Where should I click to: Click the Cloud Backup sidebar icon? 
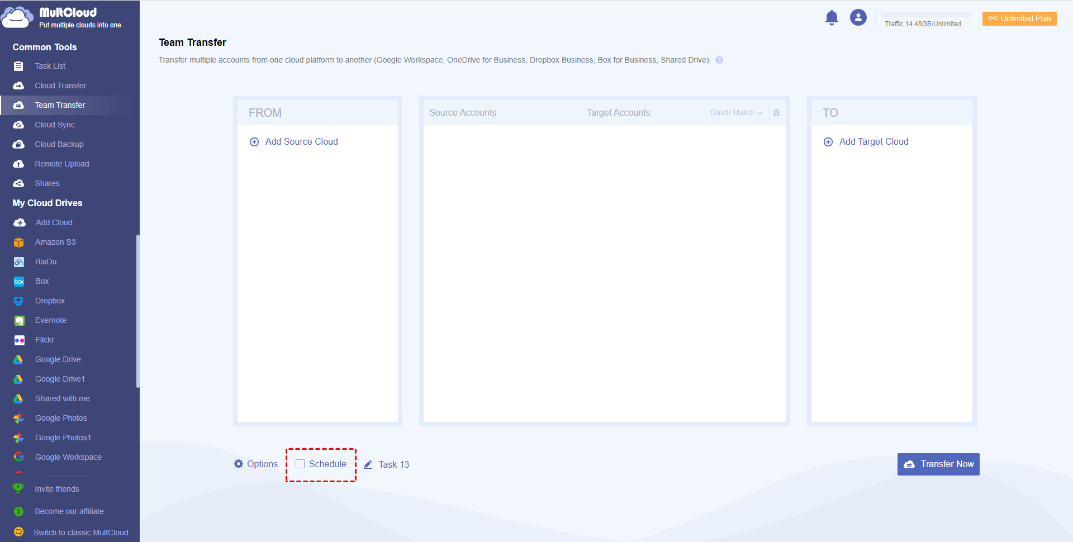18,144
